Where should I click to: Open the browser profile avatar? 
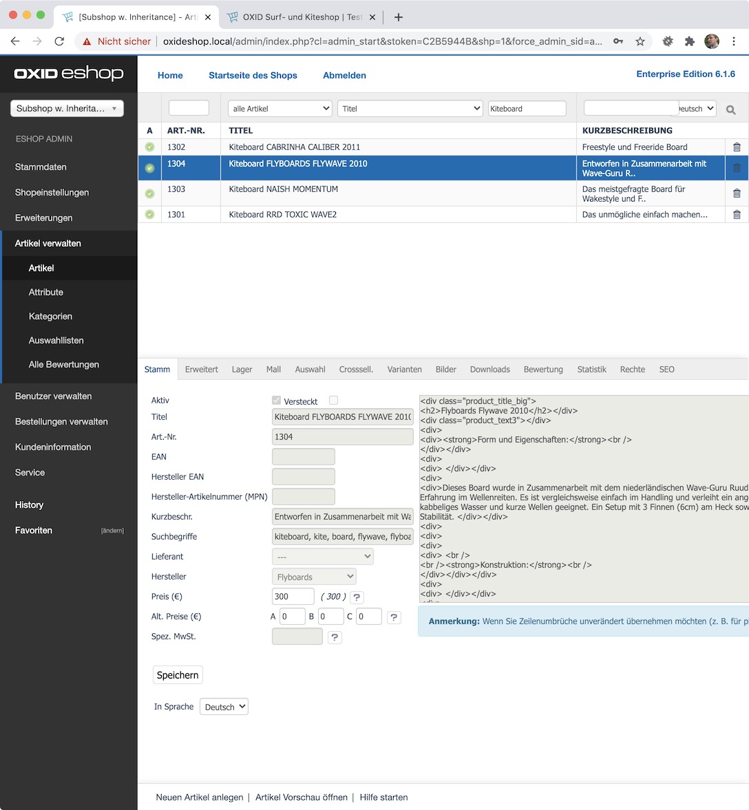(712, 41)
